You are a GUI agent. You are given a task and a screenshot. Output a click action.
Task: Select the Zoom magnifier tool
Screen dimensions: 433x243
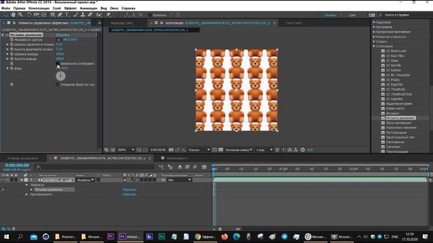[x=20, y=15]
